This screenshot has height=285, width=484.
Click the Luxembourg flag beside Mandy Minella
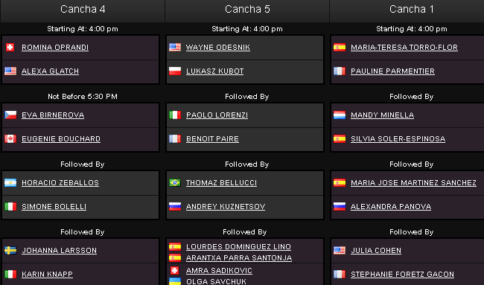point(340,115)
